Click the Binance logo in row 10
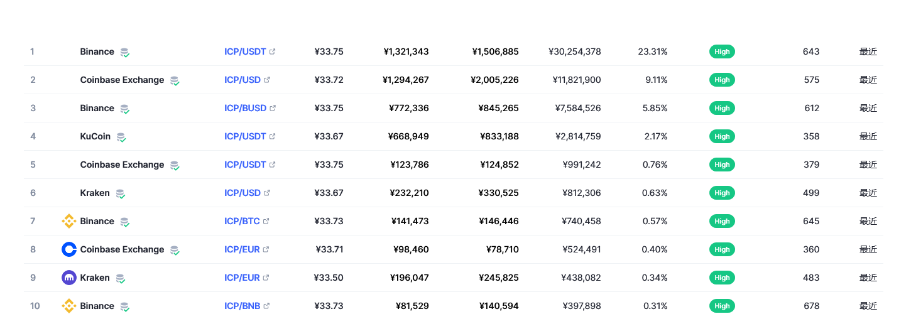The height and width of the screenshot is (314, 911). tap(69, 306)
